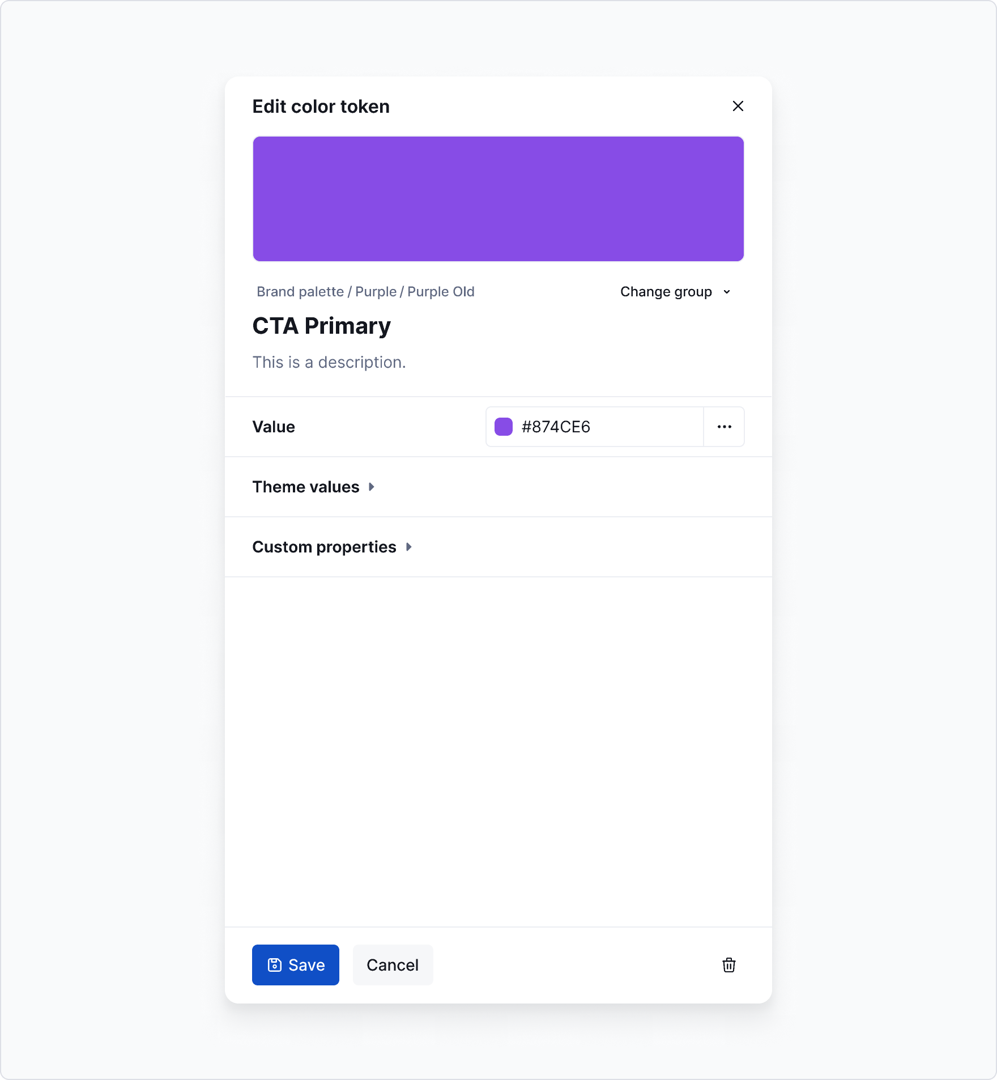
Task: Click the large purple color preview
Action: click(x=498, y=198)
